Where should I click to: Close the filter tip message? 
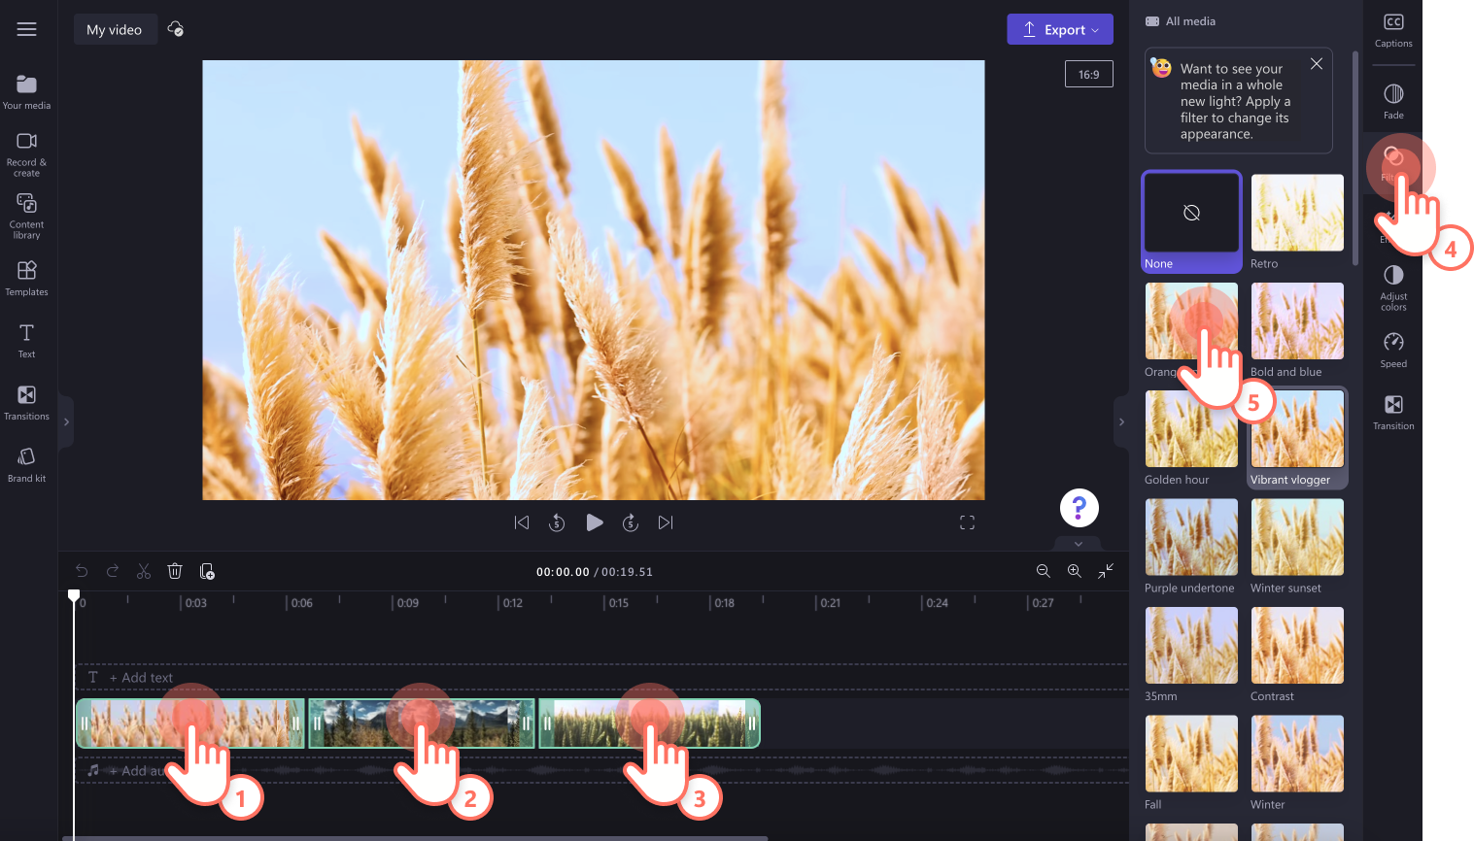pyautogui.click(x=1317, y=64)
